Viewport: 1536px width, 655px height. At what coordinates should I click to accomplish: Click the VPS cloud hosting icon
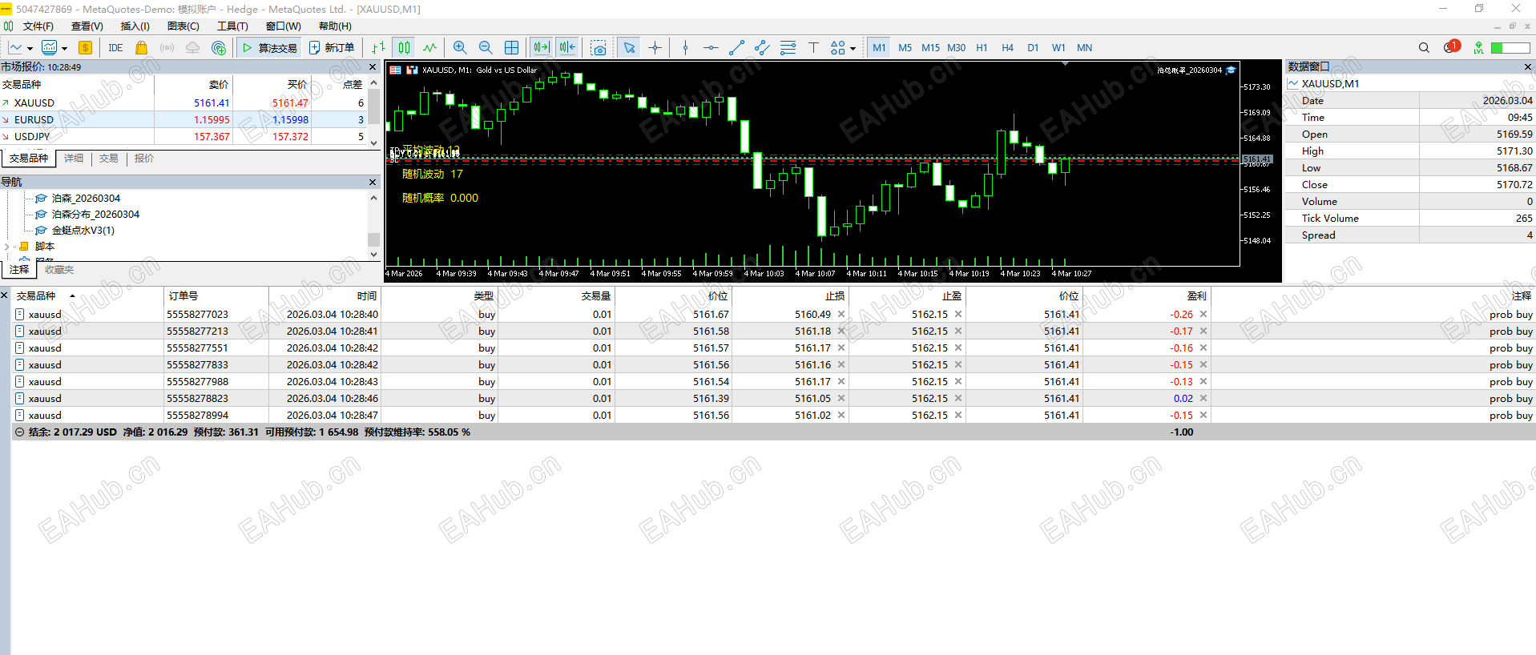tap(192, 48)
